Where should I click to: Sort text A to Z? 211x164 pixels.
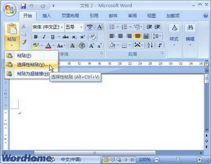tap(150, 46)
